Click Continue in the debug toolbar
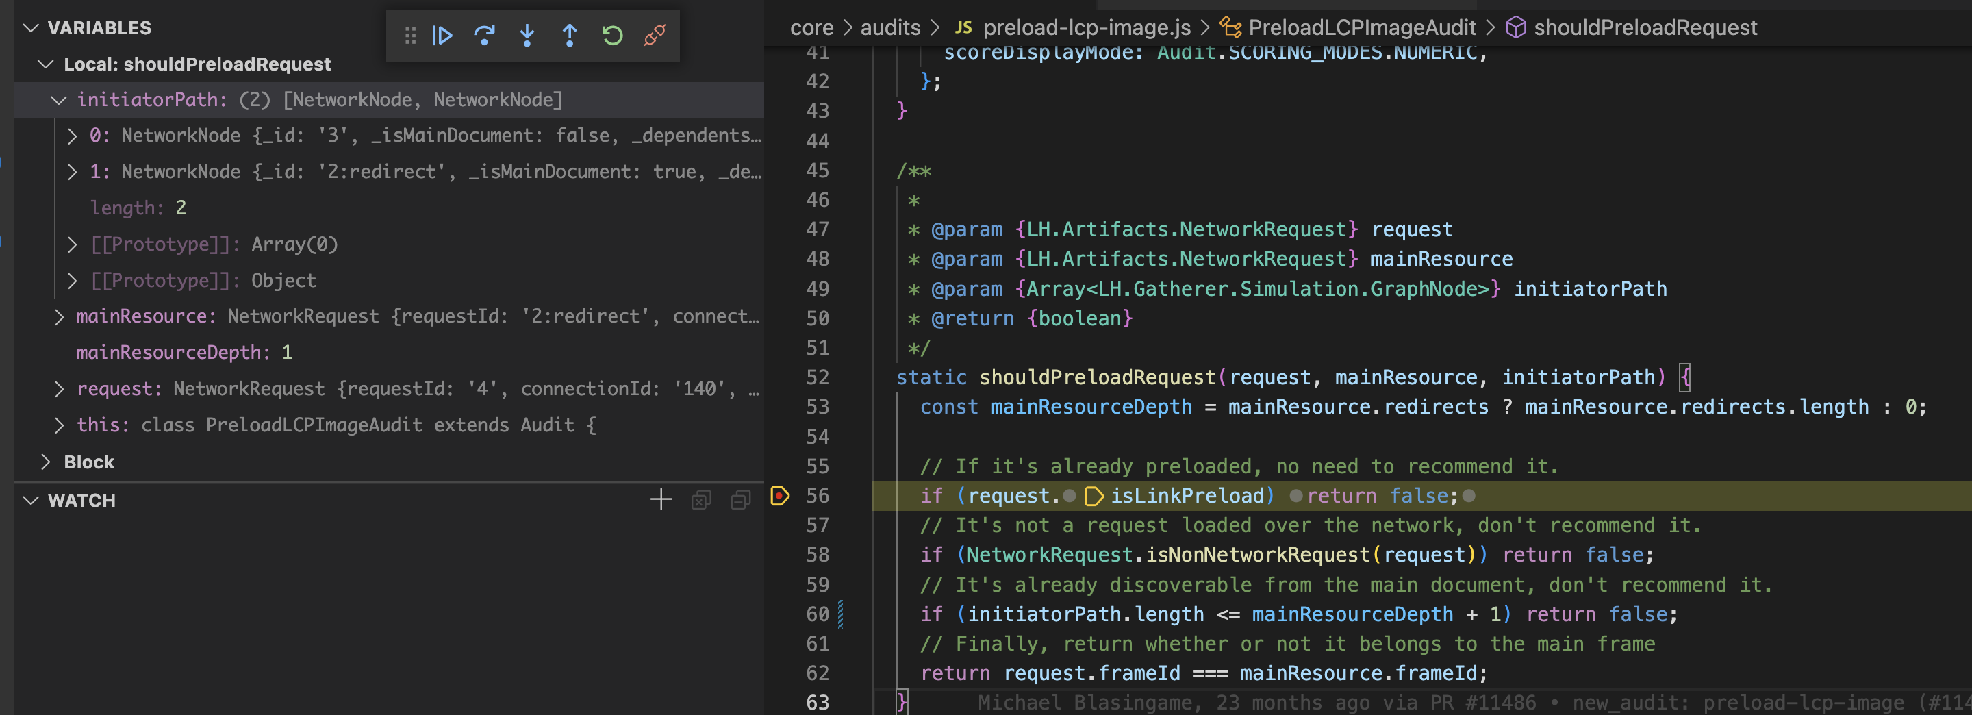 click(x=442, y=35)
